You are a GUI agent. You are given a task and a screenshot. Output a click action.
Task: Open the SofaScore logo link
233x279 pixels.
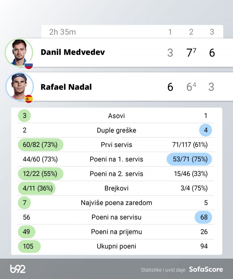click(x=206, y=270)
